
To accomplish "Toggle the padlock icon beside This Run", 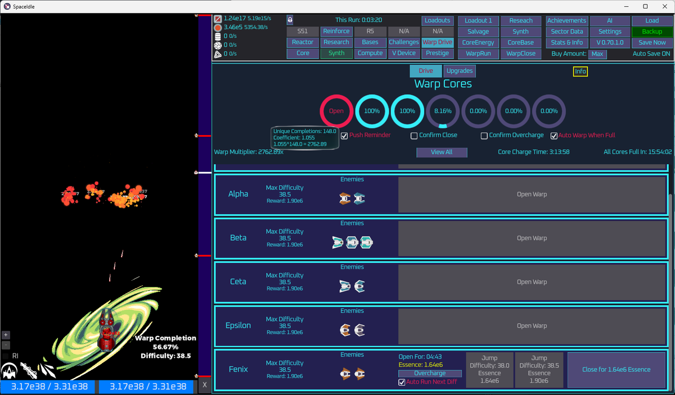I will 290,20.
